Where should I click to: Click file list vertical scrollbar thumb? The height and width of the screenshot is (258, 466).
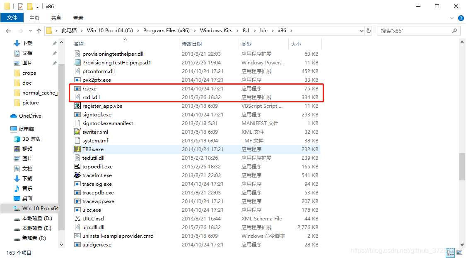[x=462, y=167]
